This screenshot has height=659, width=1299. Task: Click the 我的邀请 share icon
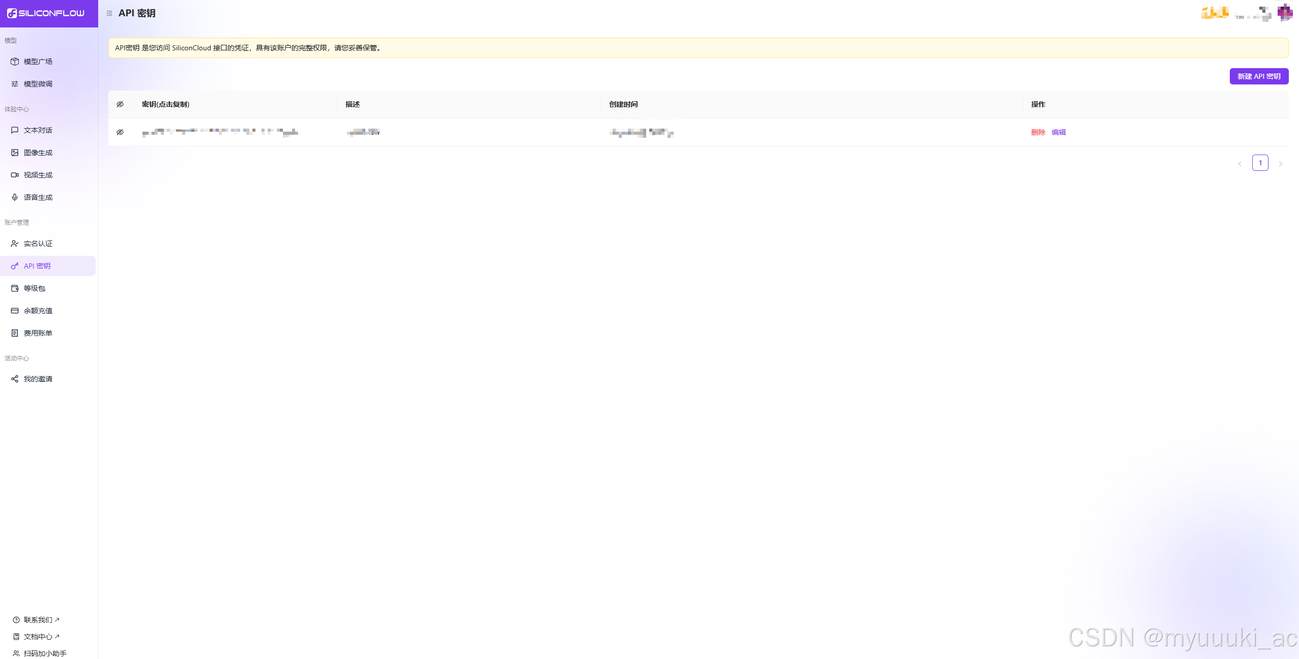pyautogui.click(x=15, y=379)
